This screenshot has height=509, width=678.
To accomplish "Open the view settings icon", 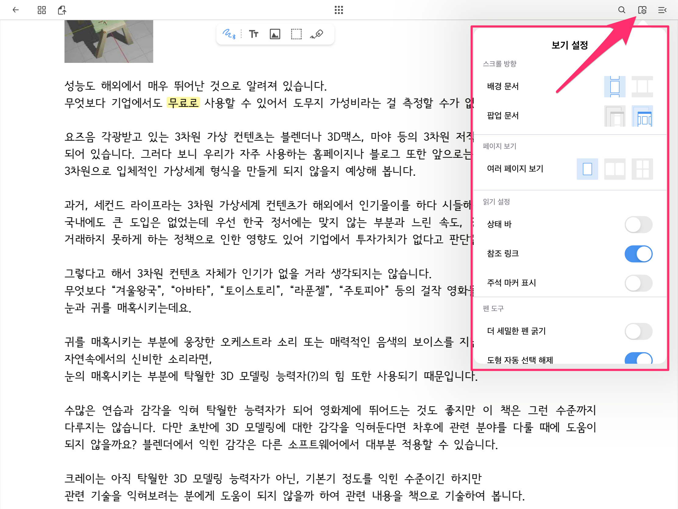I will pyautogui.click(x=642, y=10).
